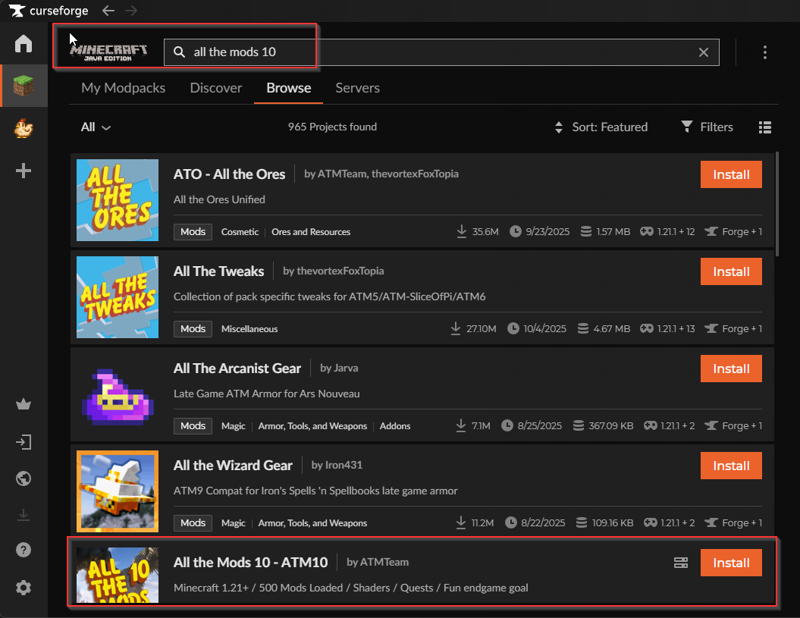Image resolution: width=800 pixels, height=618 pixels.
Task: Open the globe icon in sidebar
Action: [24, 478]
